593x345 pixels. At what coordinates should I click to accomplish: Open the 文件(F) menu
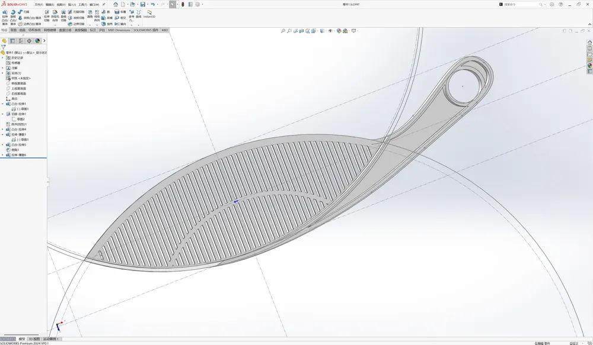39,5
